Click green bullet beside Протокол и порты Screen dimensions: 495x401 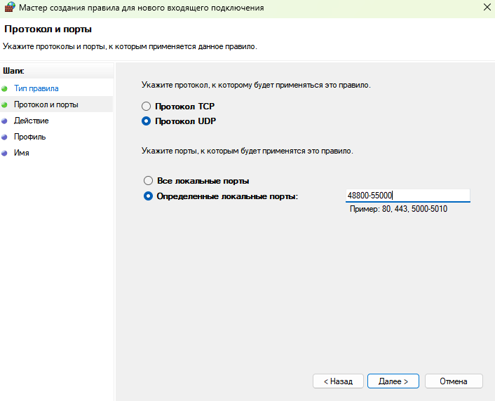[x=4, y=105]
